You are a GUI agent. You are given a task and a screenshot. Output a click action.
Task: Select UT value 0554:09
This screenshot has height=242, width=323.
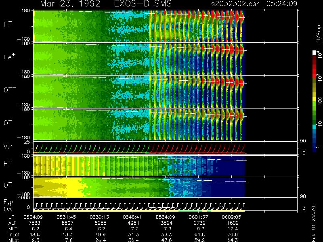[165, 217]
